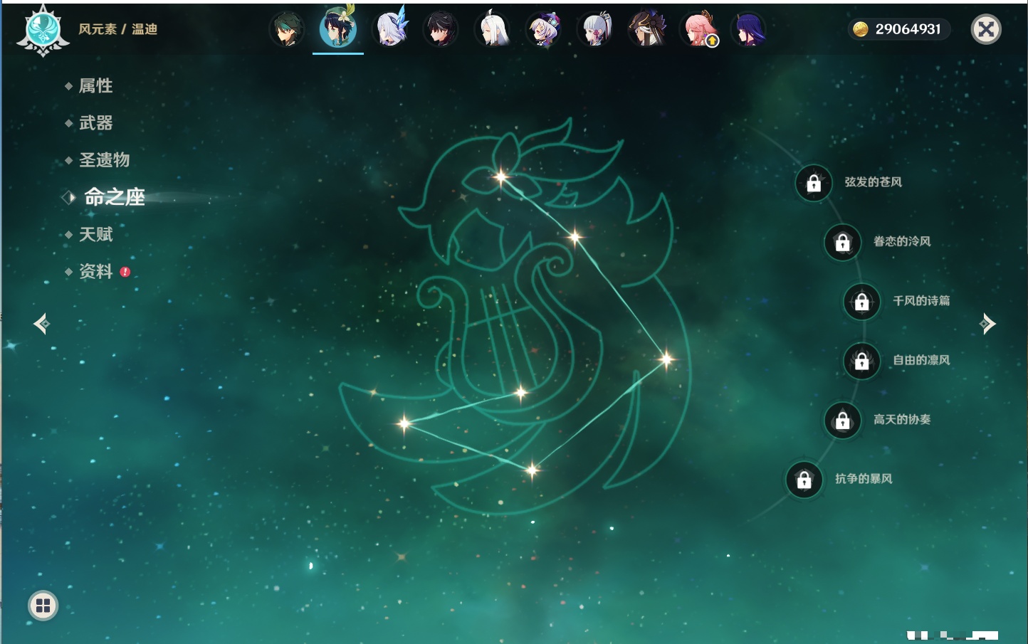Select the Ayaka avatar with silver ponytail
Viewport: 1028px width, 644px height.
(x=596, y=30)
